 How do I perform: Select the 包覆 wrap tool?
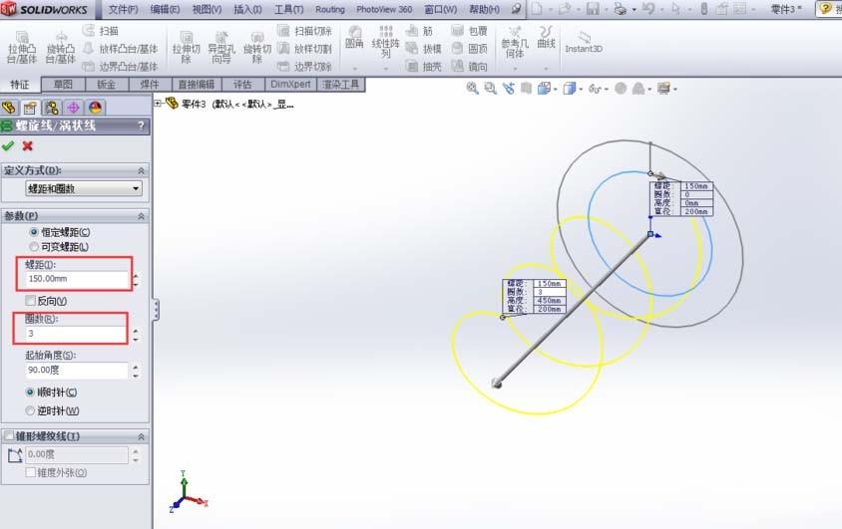click(469, 31)
